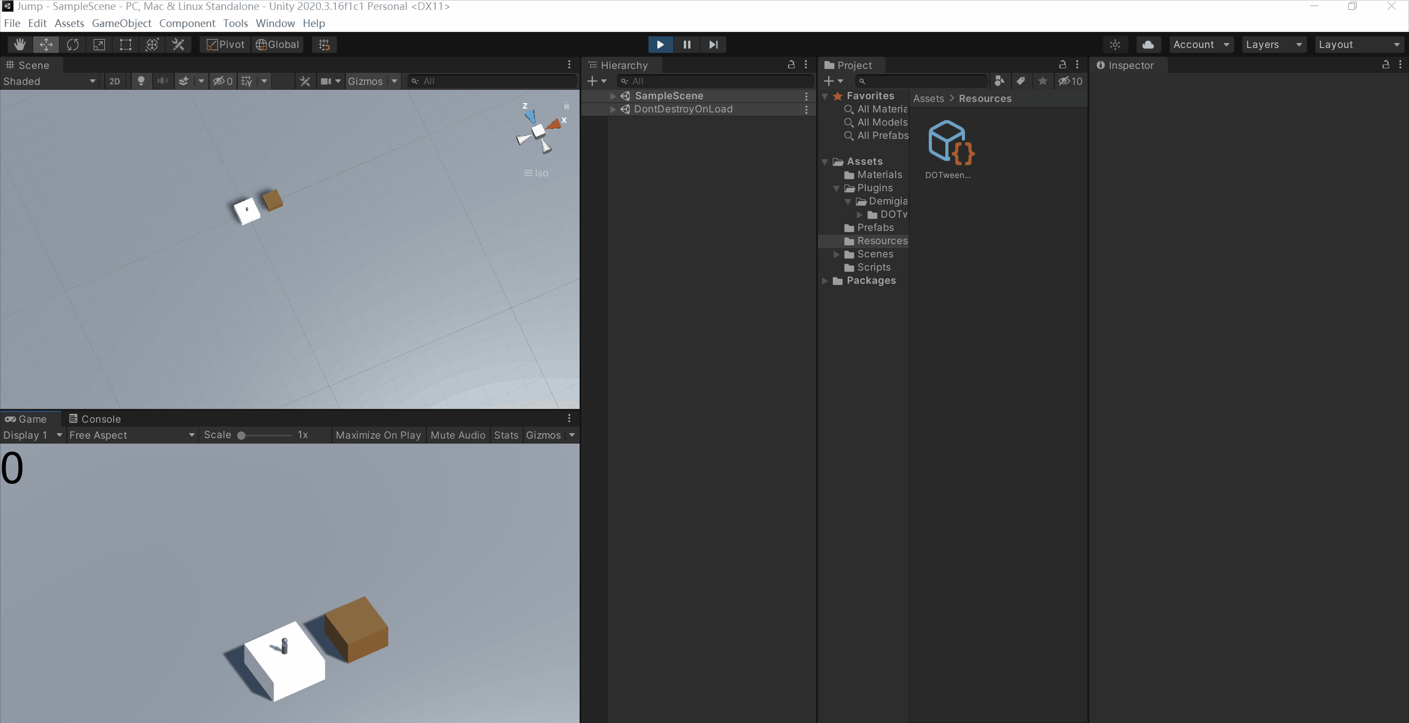
Task: Pause play mode
Action: tap(687, 45)
